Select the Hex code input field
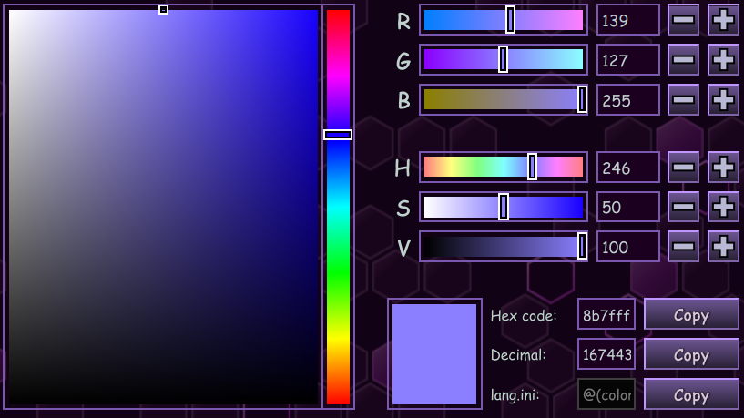 606,315
